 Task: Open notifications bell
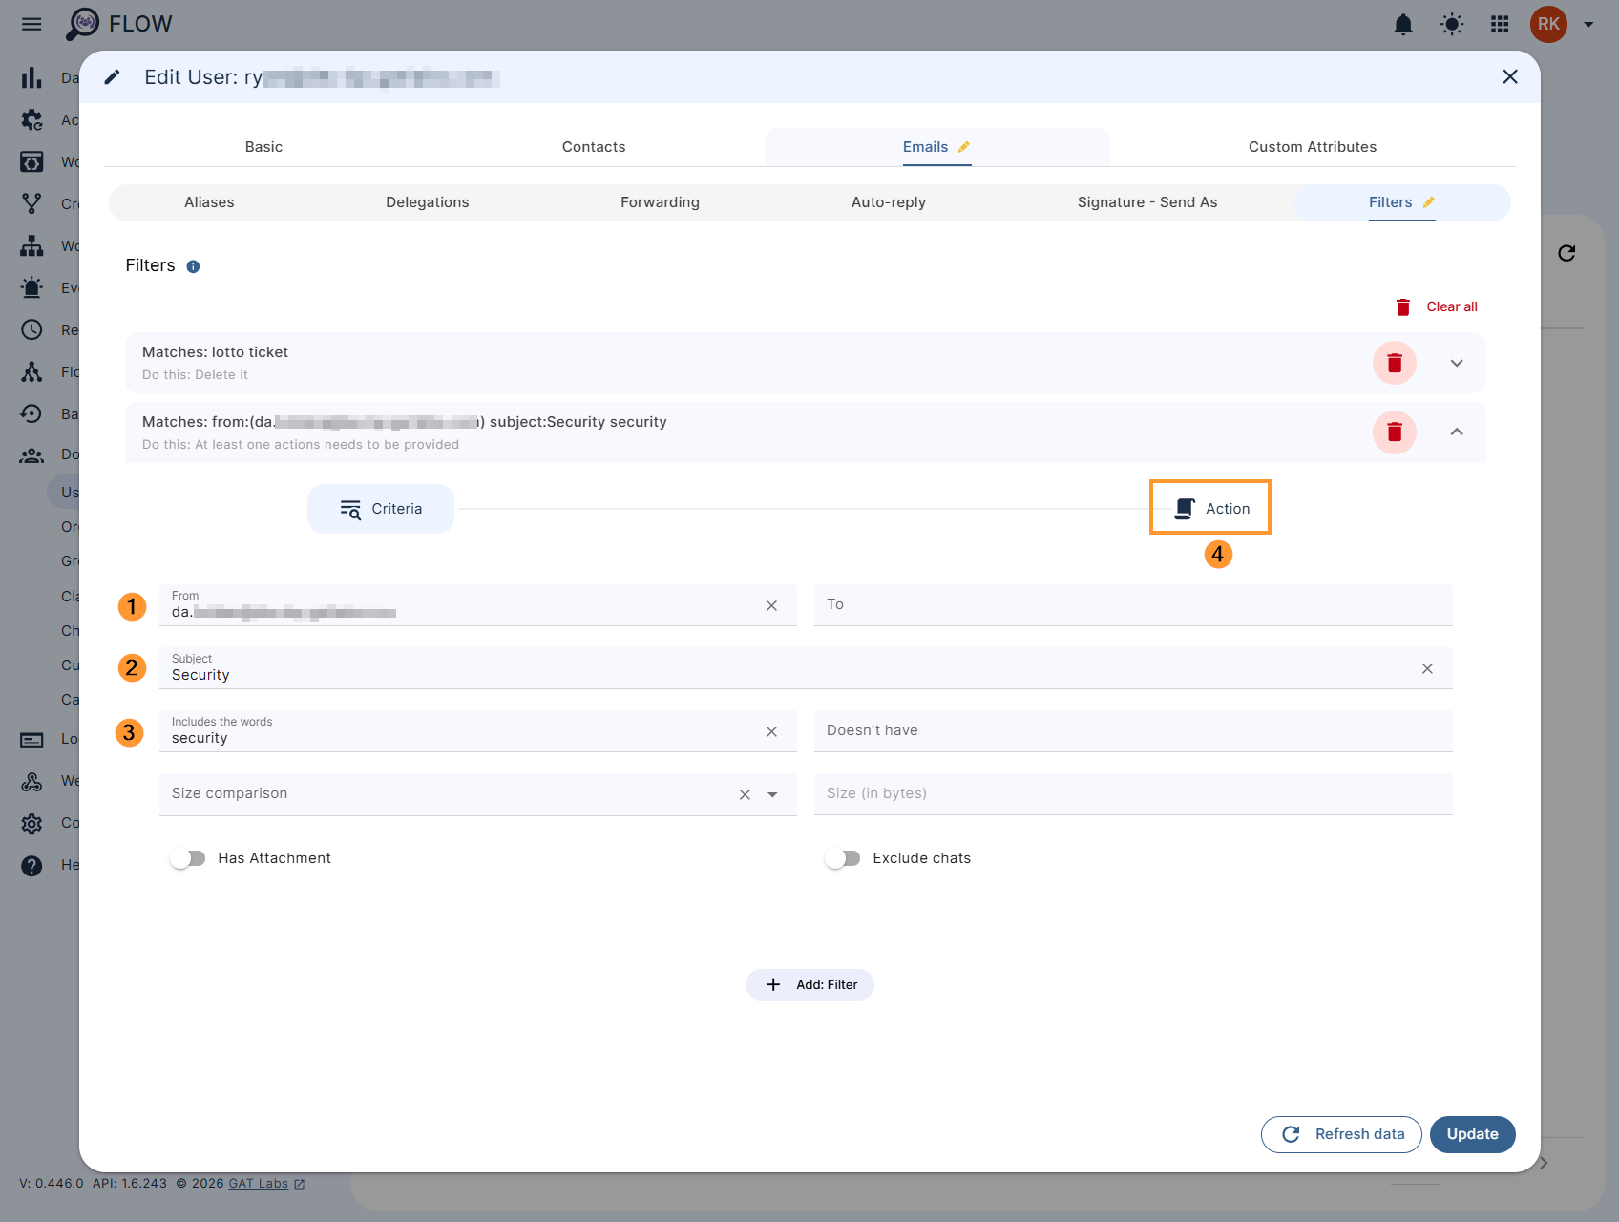pos(1403,24)
